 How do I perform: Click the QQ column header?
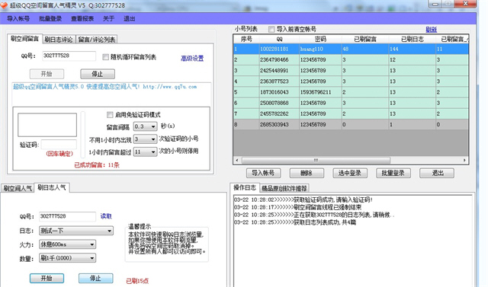point(279,39)
